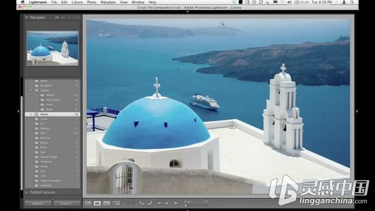Image resolution: width=375 pixels, height=211 pixels.
Task: Click the volume icon in menu bar
Action: click(289, 2)
